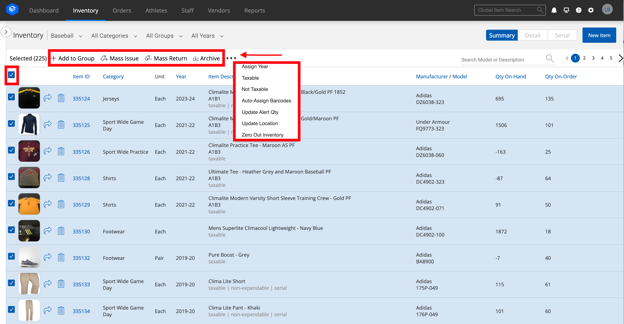Open the clipboard icon for item 335132

tap(61, 257)
